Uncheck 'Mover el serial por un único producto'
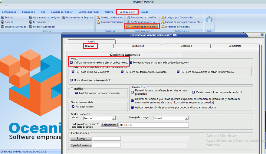This screenshot has width=266, height=154. pos(71,80)
